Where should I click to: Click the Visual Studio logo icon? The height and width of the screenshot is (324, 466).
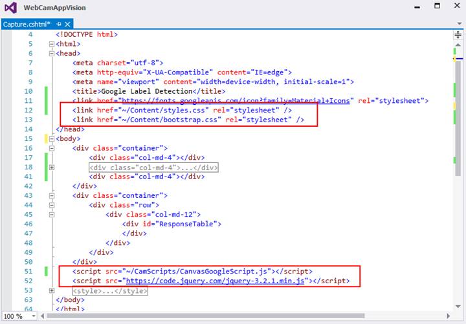[x=11, y=7]
